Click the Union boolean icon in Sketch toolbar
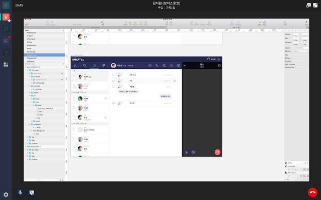This screenshot has width=321, height=200. tap(192, 23)
